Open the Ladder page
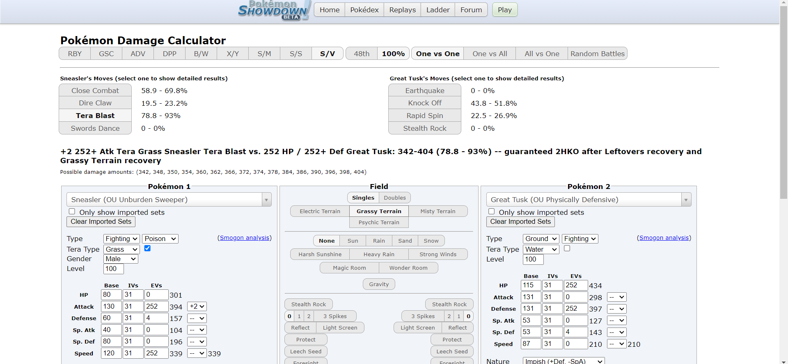Screen dimensions: 788x364 click(438, 10)
